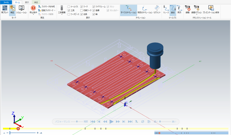The image size is (231, 135).
Task: Select すべてのオペレーション operations icon
Action: (x=128, y=8)
